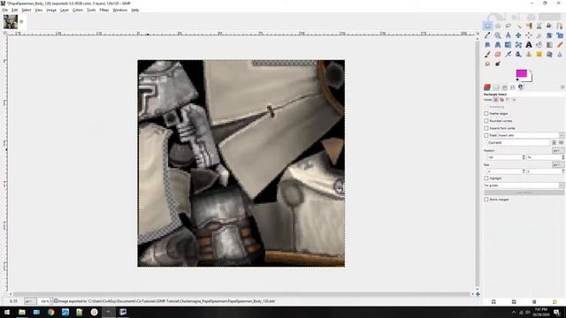Open the Select menu
This screenshot has height=318, width=566.
click(x=26, y=10)
